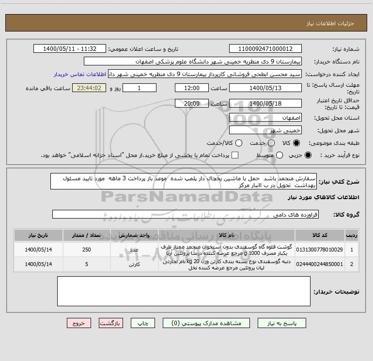Viewport: 373px width, 361px height.
Task: Click the پاسخ به نیاز button
Action: point(281,323)
